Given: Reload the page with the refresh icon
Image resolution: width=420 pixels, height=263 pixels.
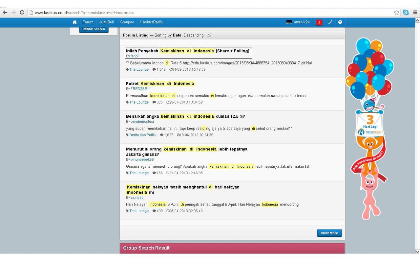Looking at the screenshot, I should click(x=22, y=12).
